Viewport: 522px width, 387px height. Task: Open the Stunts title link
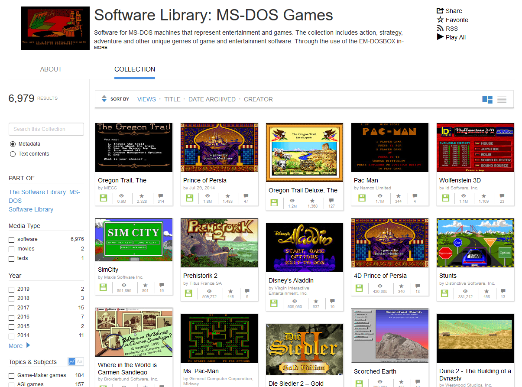(x=448, y=276)
